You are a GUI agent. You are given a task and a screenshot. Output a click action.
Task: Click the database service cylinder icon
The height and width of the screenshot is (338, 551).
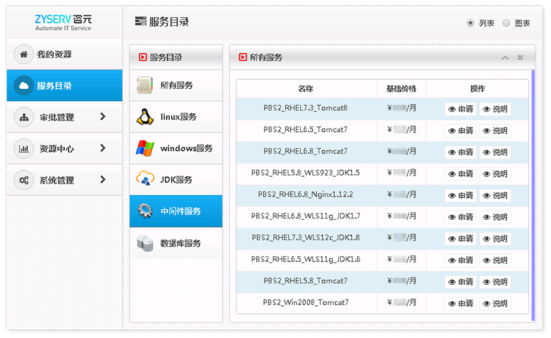145,243
